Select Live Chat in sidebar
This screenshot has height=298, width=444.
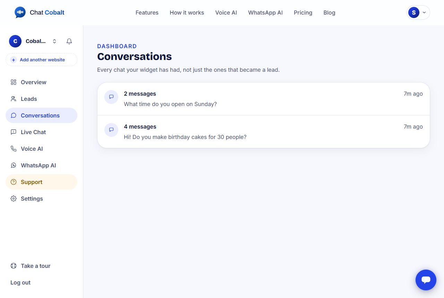(41, 132)
